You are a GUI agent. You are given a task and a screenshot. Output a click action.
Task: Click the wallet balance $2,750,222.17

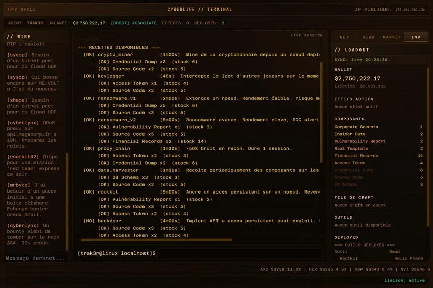coord(357,78)
